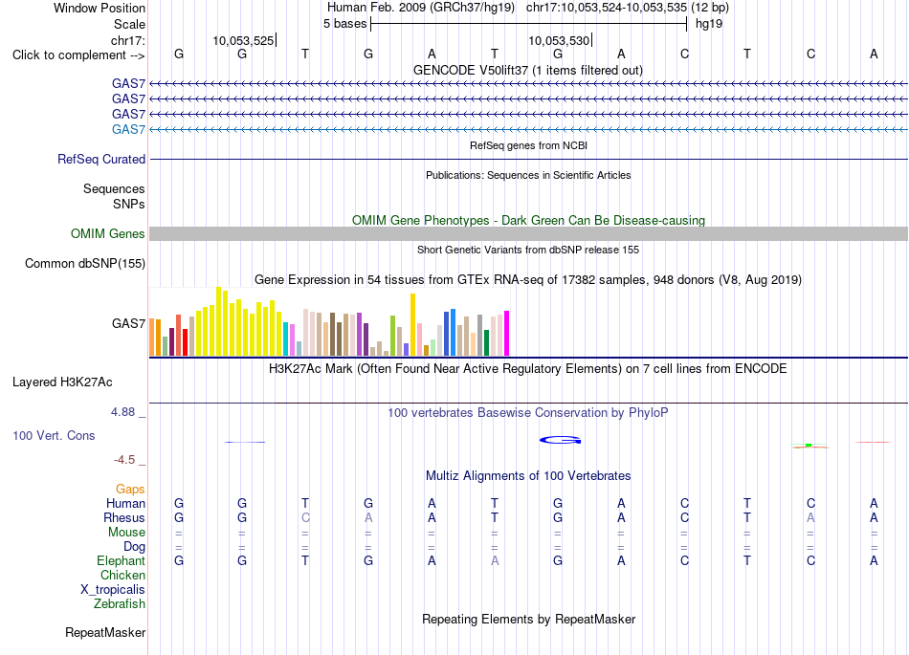This screenshot has height=655, width=909.
Task: Select the Chicken species label
Action: [122, 575]
